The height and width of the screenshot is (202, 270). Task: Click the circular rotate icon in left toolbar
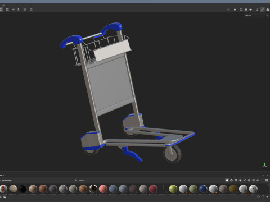(x=31, y=10)
